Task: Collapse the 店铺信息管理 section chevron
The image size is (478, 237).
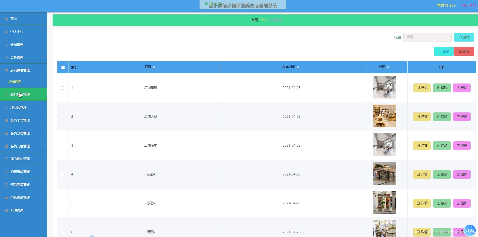Action: point(45,70)
